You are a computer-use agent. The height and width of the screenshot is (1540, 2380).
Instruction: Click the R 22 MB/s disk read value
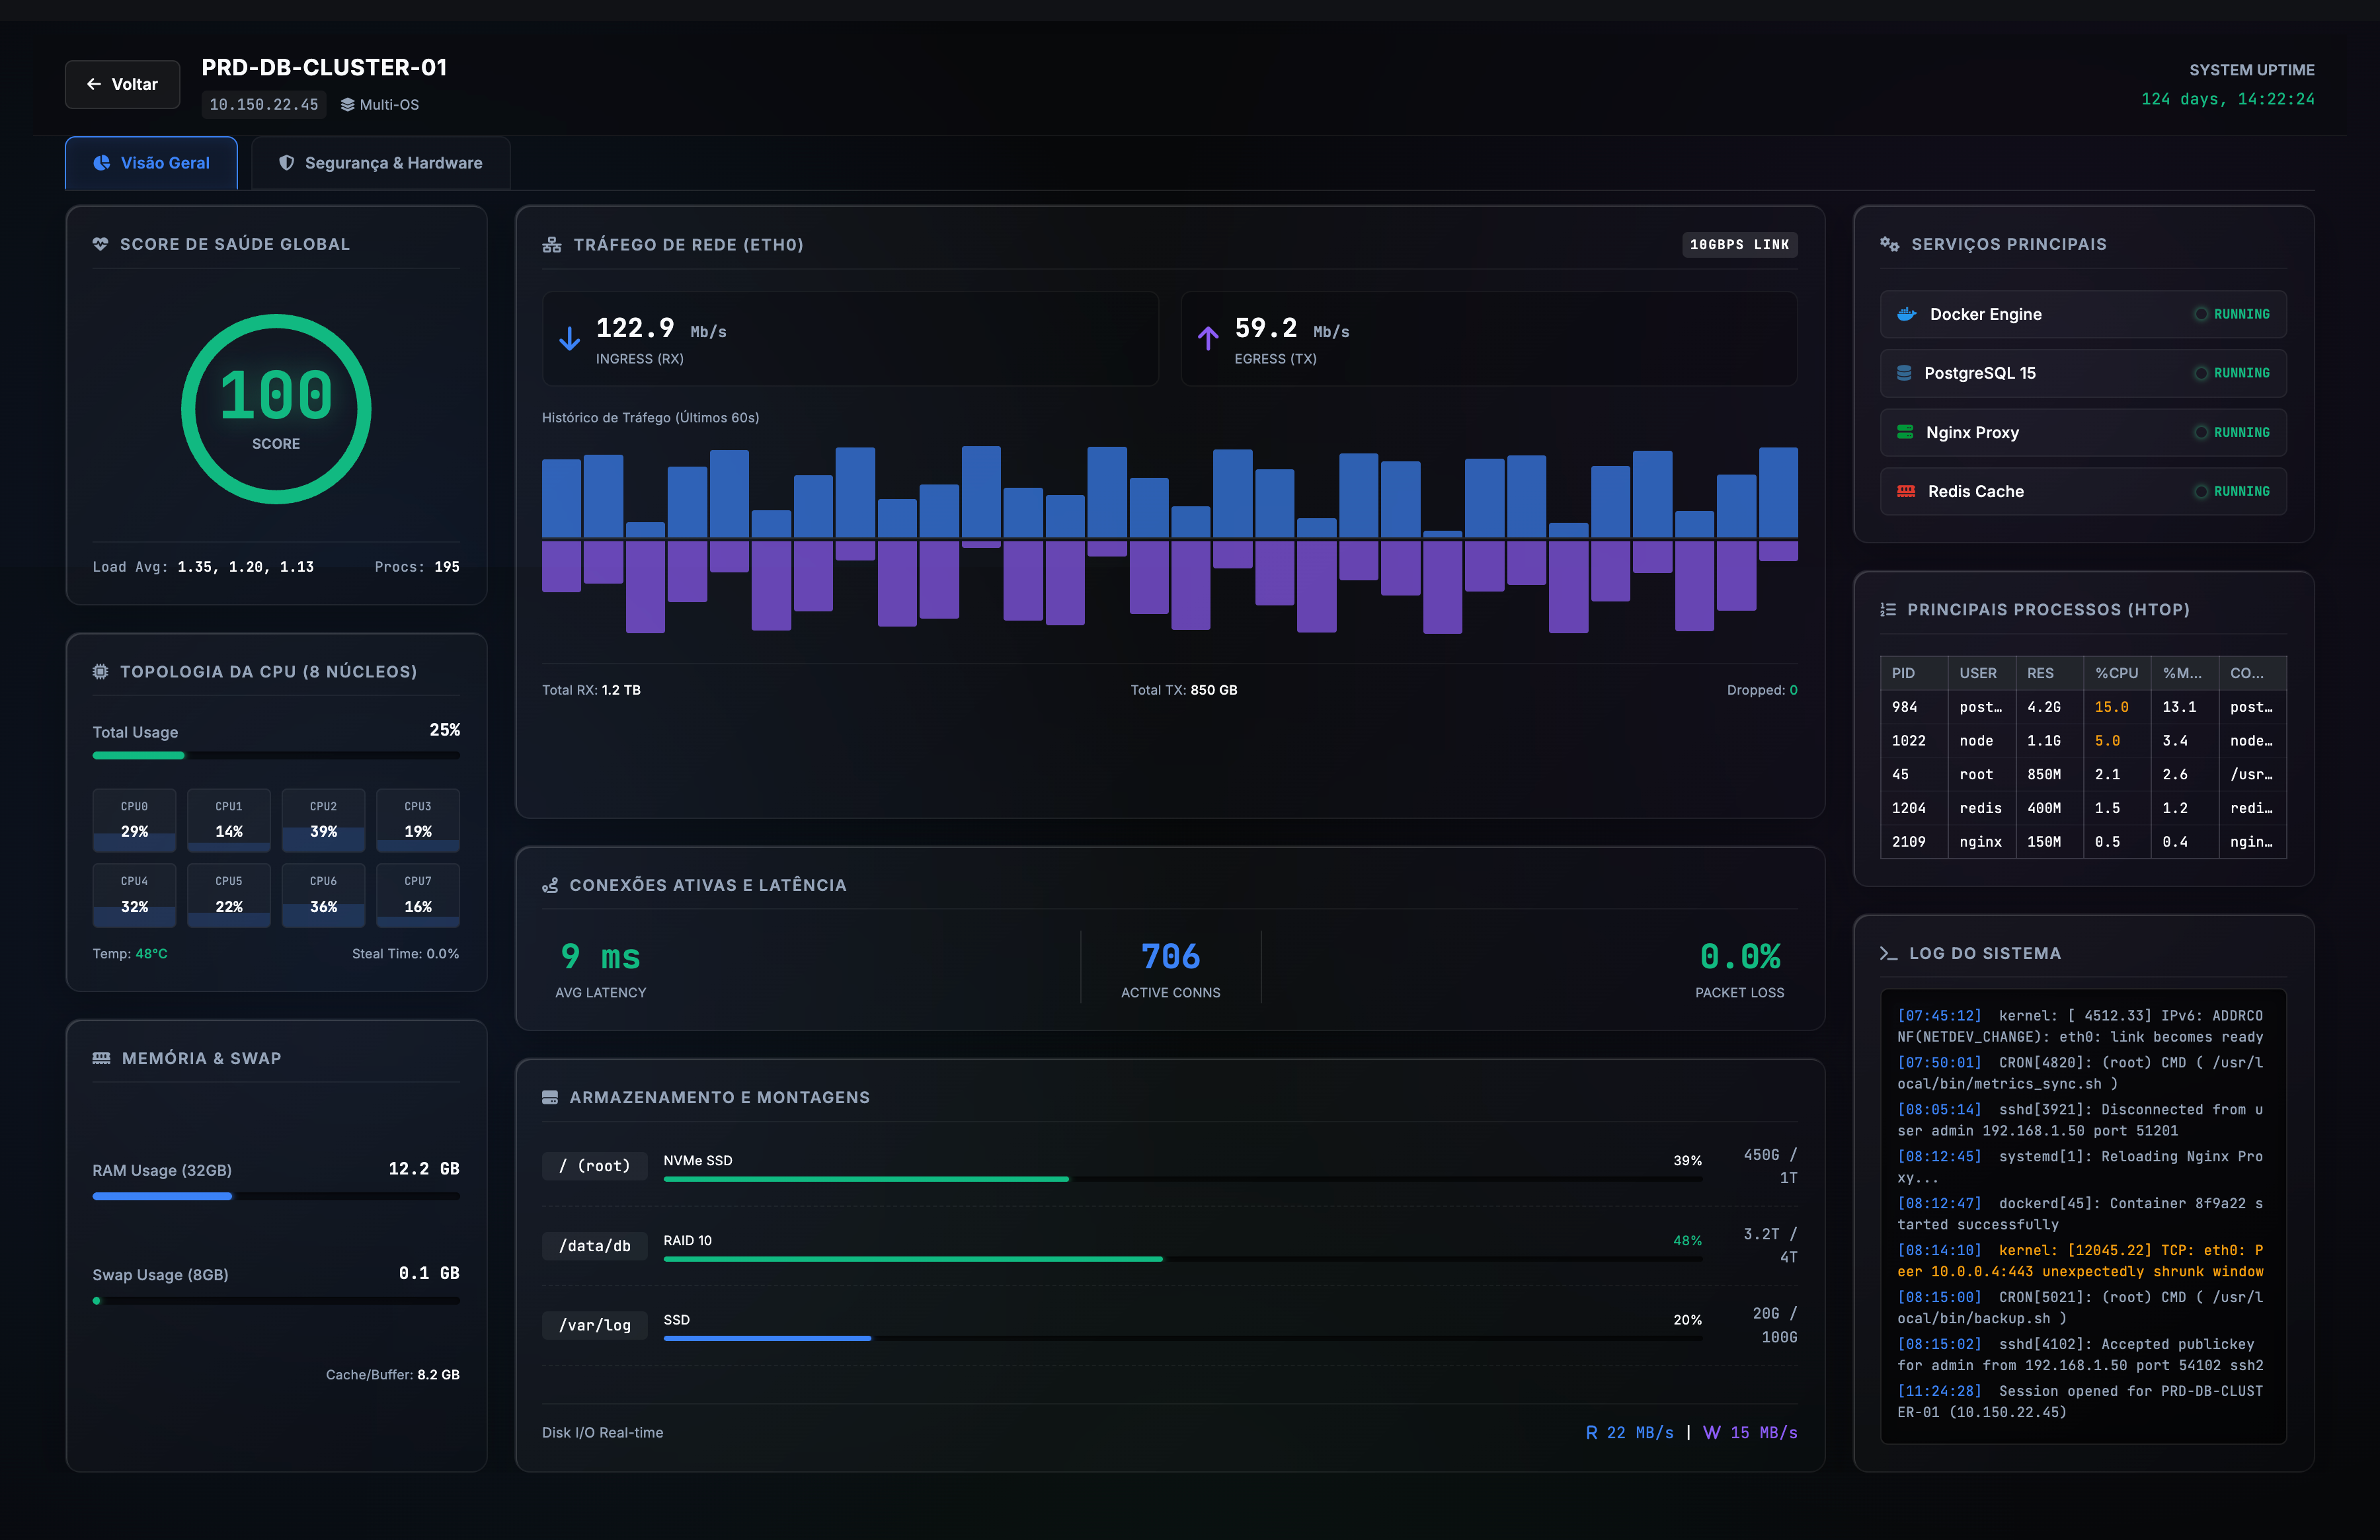pyautogui.click(x=1629, y=1433)
